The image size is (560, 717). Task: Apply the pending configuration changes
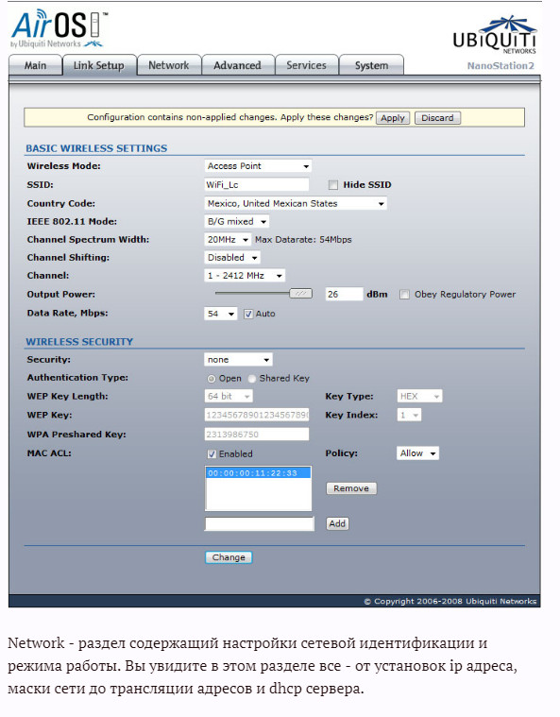click(393, 118)
